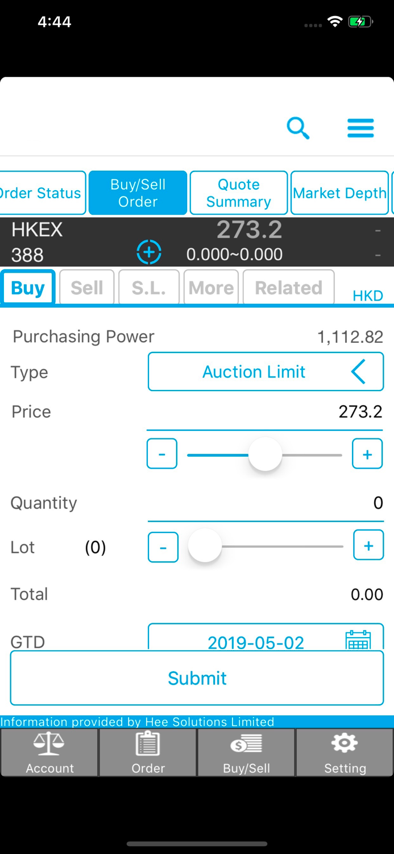Open the Market Depth tab

(x=339, y=192)
